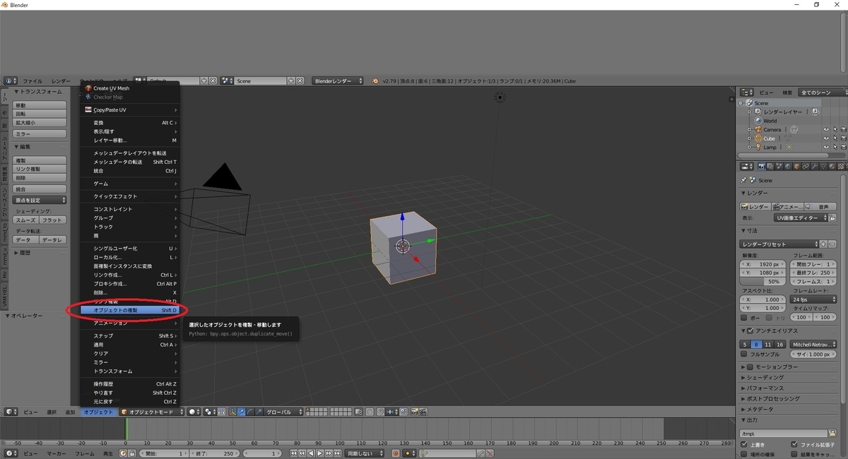
Task: Open ファイル menu in top bar
Action: (x=33, y=81)
